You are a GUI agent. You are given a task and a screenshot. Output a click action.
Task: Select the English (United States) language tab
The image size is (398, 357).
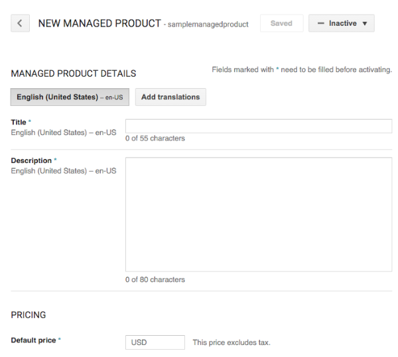(70, 97)
